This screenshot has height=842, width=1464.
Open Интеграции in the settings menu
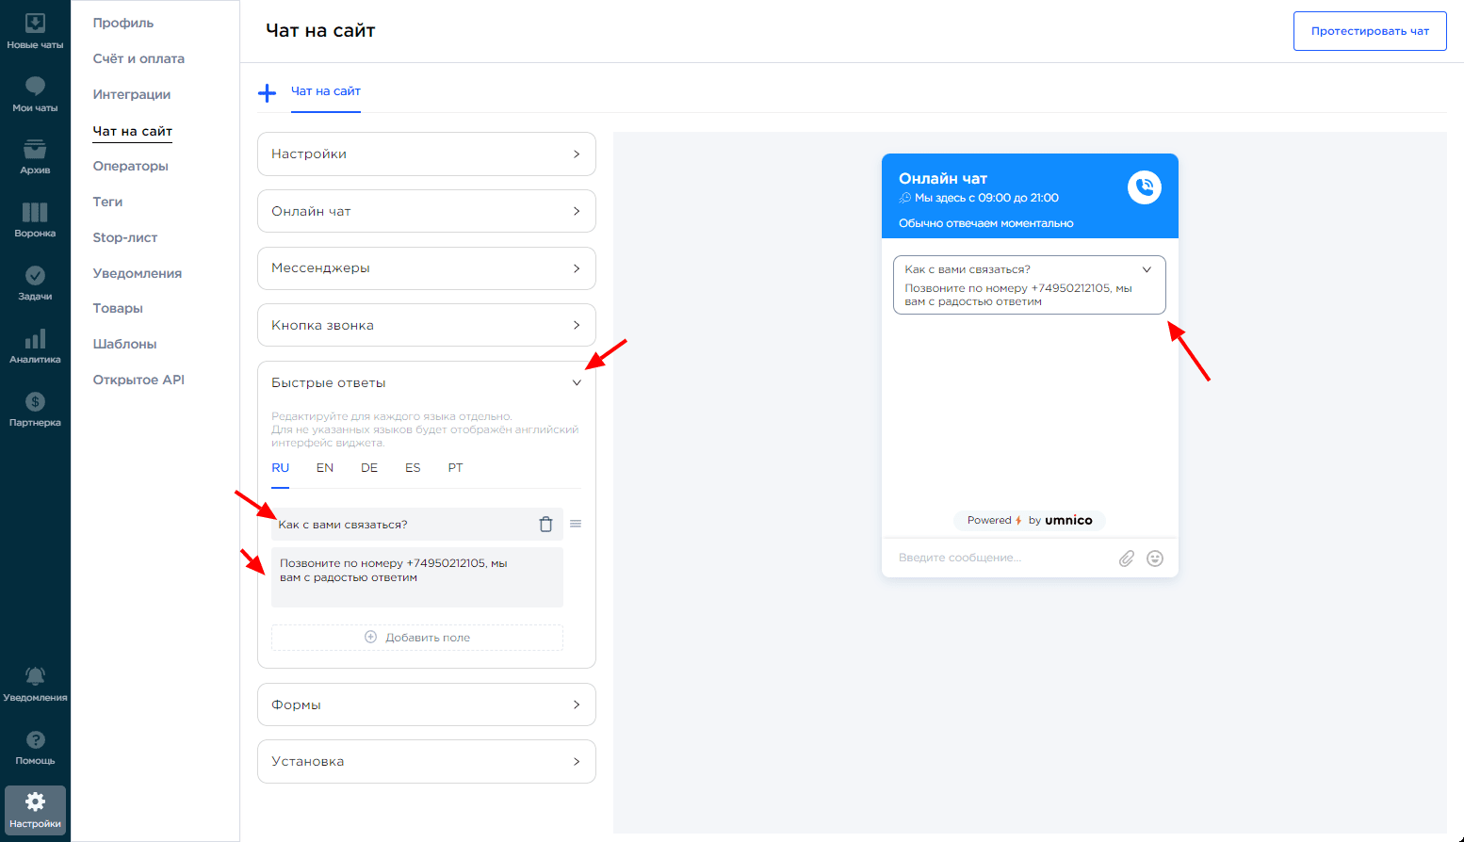tap(132, 94)
